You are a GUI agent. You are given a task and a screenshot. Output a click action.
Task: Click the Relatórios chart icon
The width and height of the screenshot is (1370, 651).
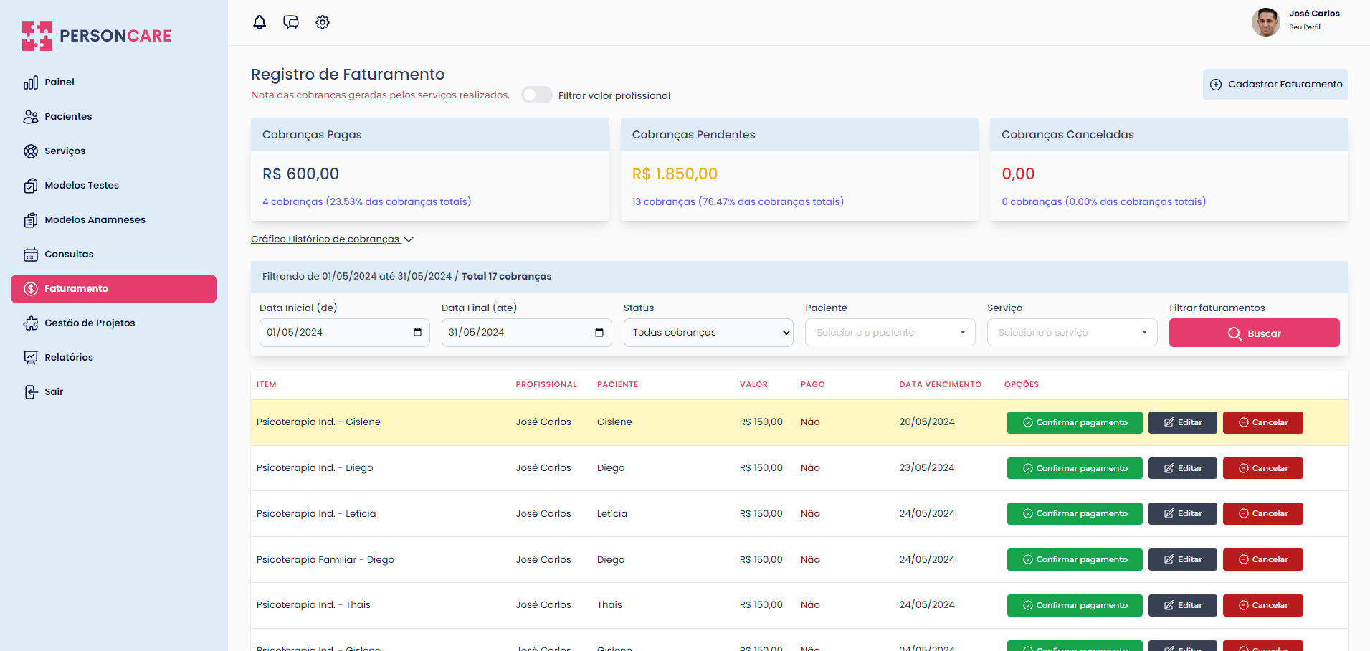click(31, 358)
